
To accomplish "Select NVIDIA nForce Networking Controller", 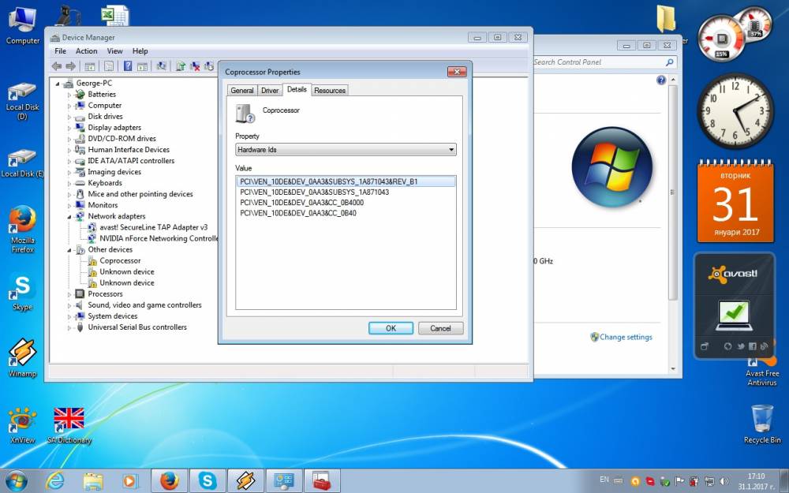I will pyautogui.click(x=159, y=238).
